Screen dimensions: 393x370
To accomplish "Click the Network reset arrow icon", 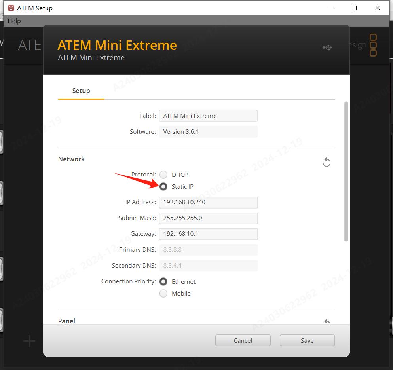I will click(x=327, y=162).
